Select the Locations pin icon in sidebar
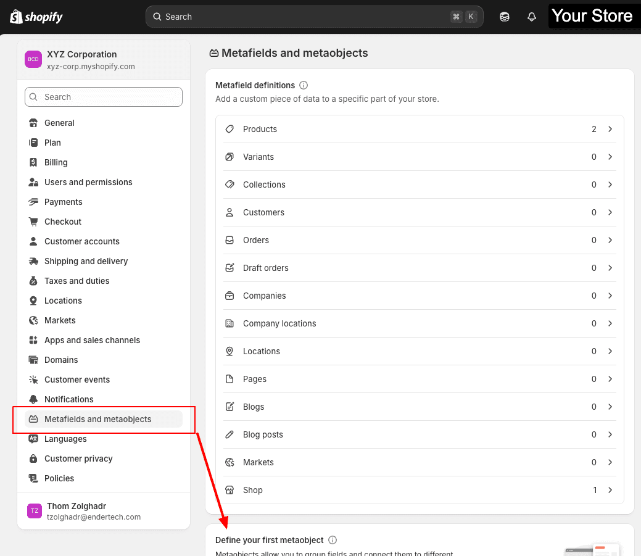Screen dimensions: 641x556 [34, 301]
